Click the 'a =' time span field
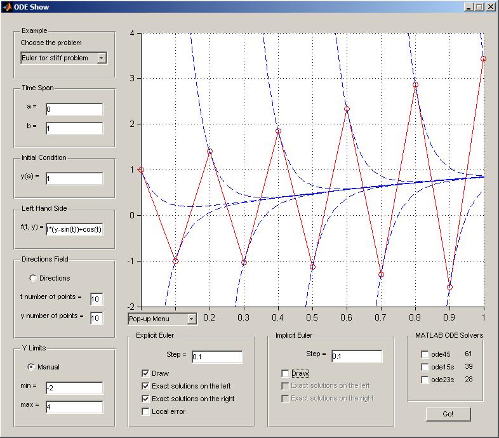Image resolution: width=499 pixels, height=438 pixels. (x=74, y=109)
